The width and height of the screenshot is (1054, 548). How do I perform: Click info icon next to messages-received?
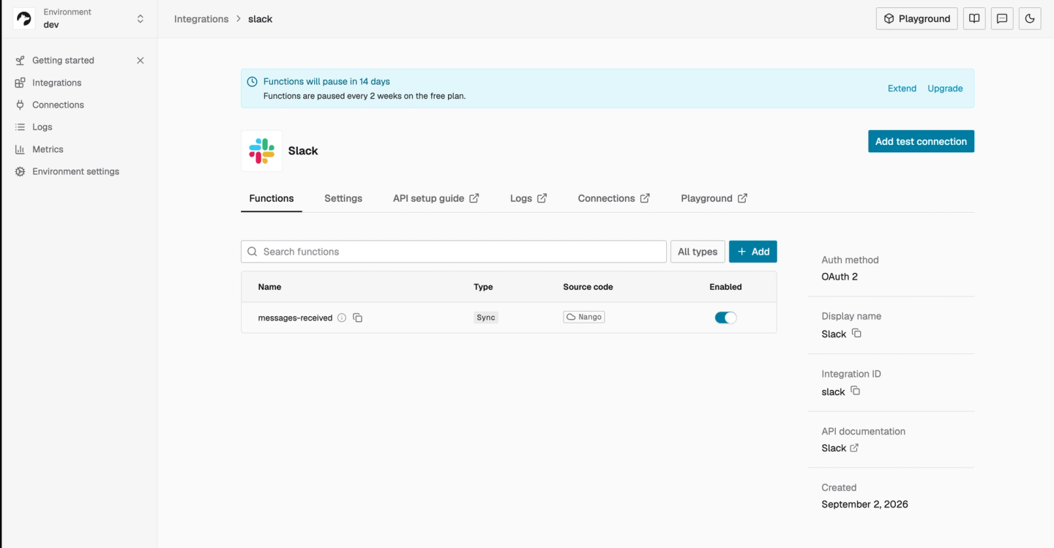(x=342, y=318)
